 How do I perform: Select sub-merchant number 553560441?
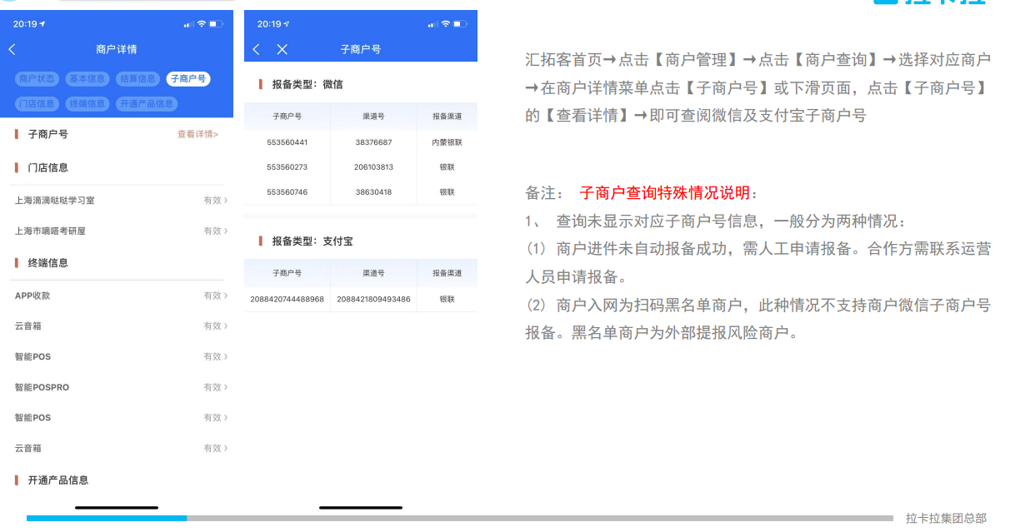(287, 143)
